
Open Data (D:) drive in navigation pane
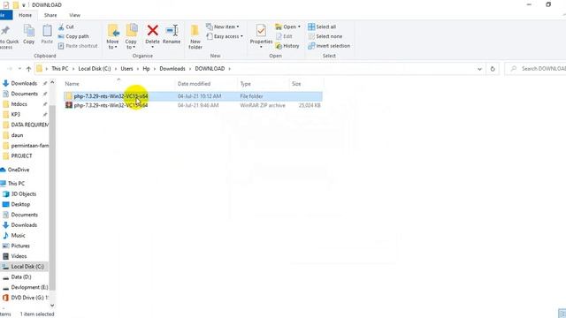pos(21,276)
